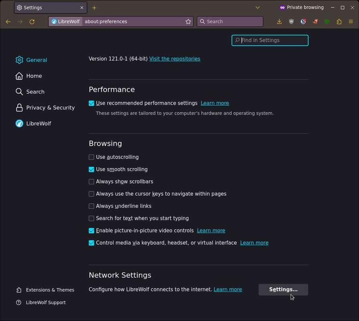Image resolution: width=359 pixels, height=321 pixels.
Task: Enable Always underline links
Action: coord(91,206)
